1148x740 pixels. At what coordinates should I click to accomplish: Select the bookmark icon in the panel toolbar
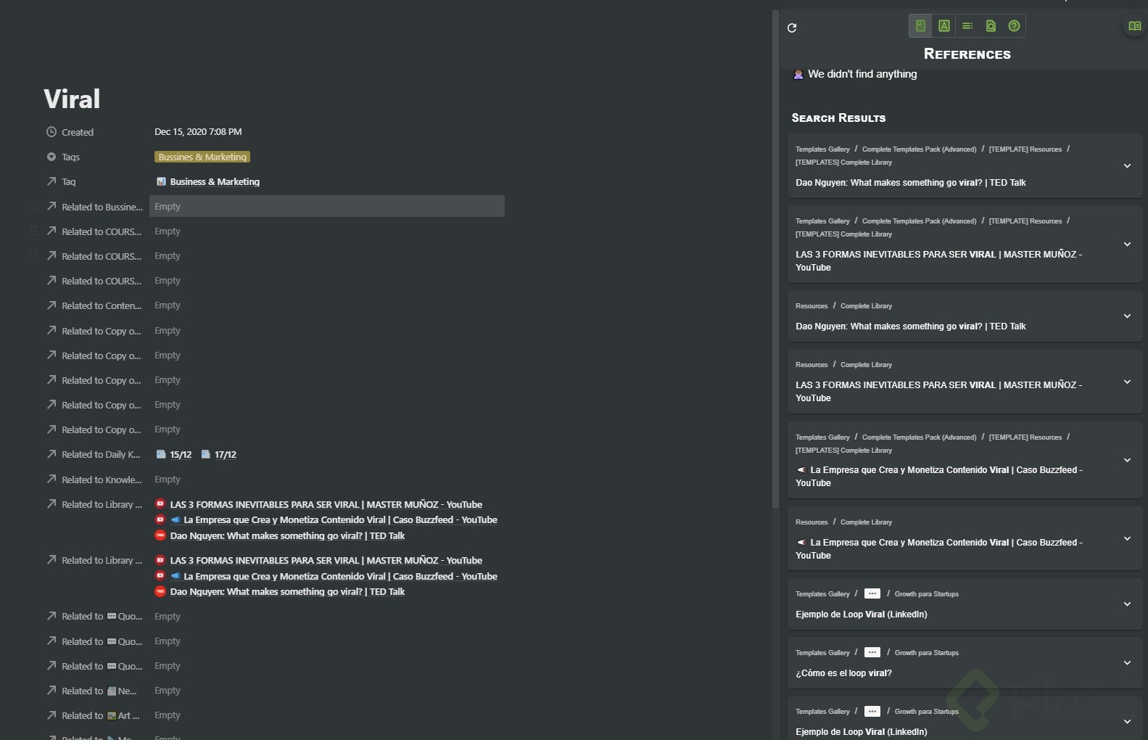point(920,26)
